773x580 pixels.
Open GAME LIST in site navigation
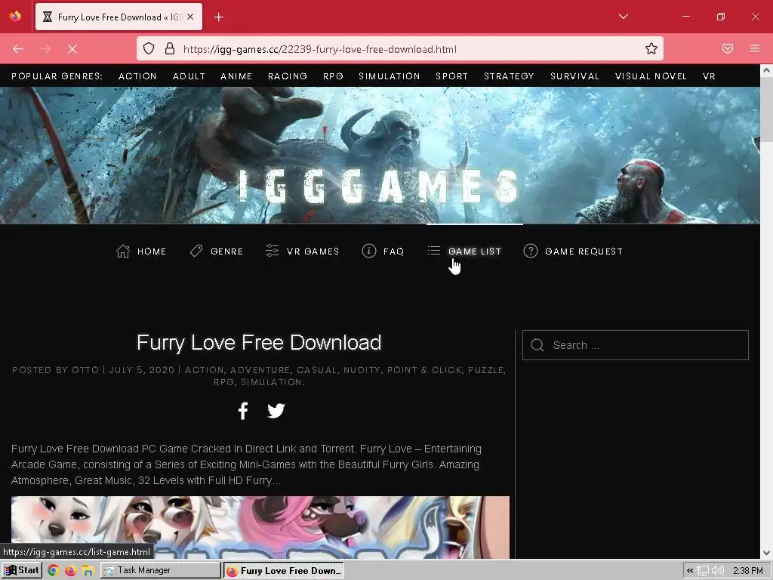(474, 251)
